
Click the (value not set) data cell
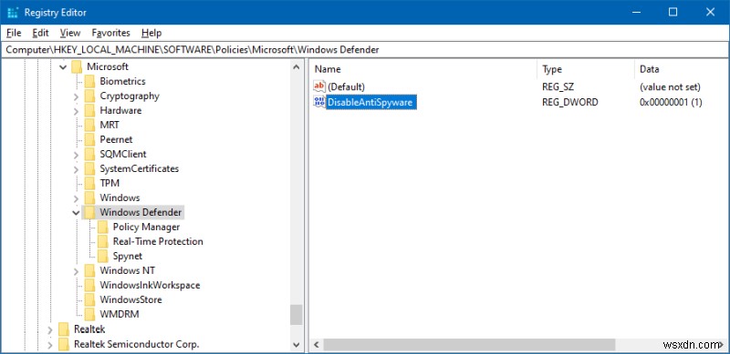(x=670, y=86)
